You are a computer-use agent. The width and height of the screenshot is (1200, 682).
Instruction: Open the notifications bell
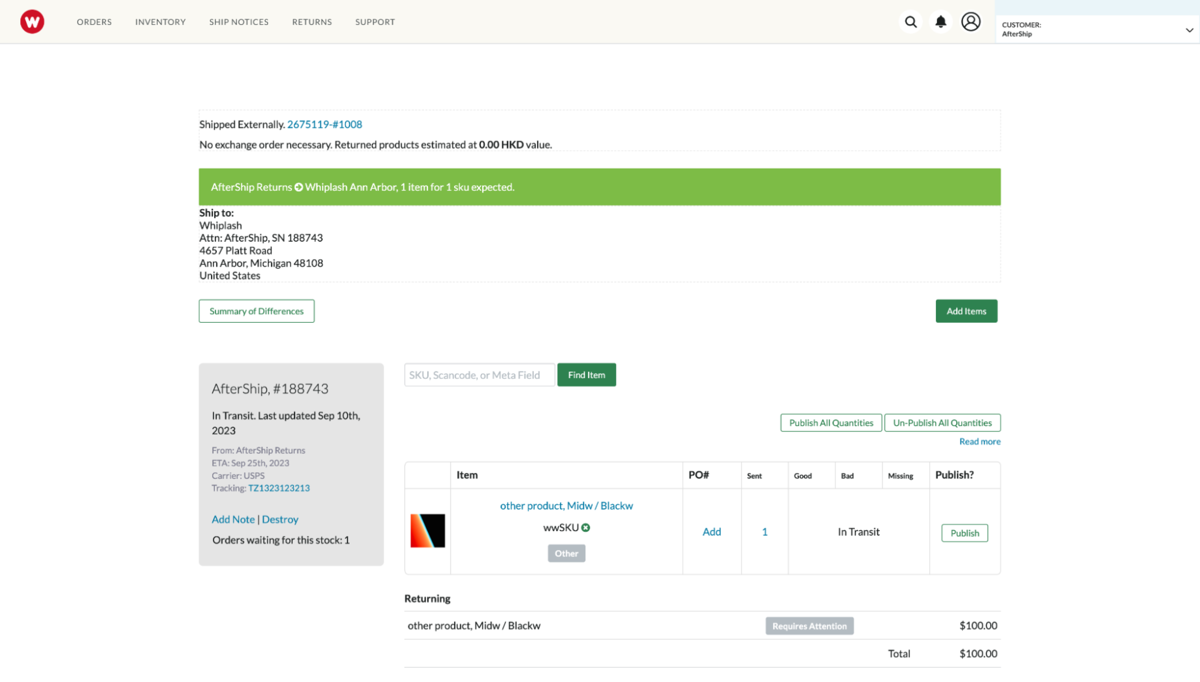pos(940,22)
